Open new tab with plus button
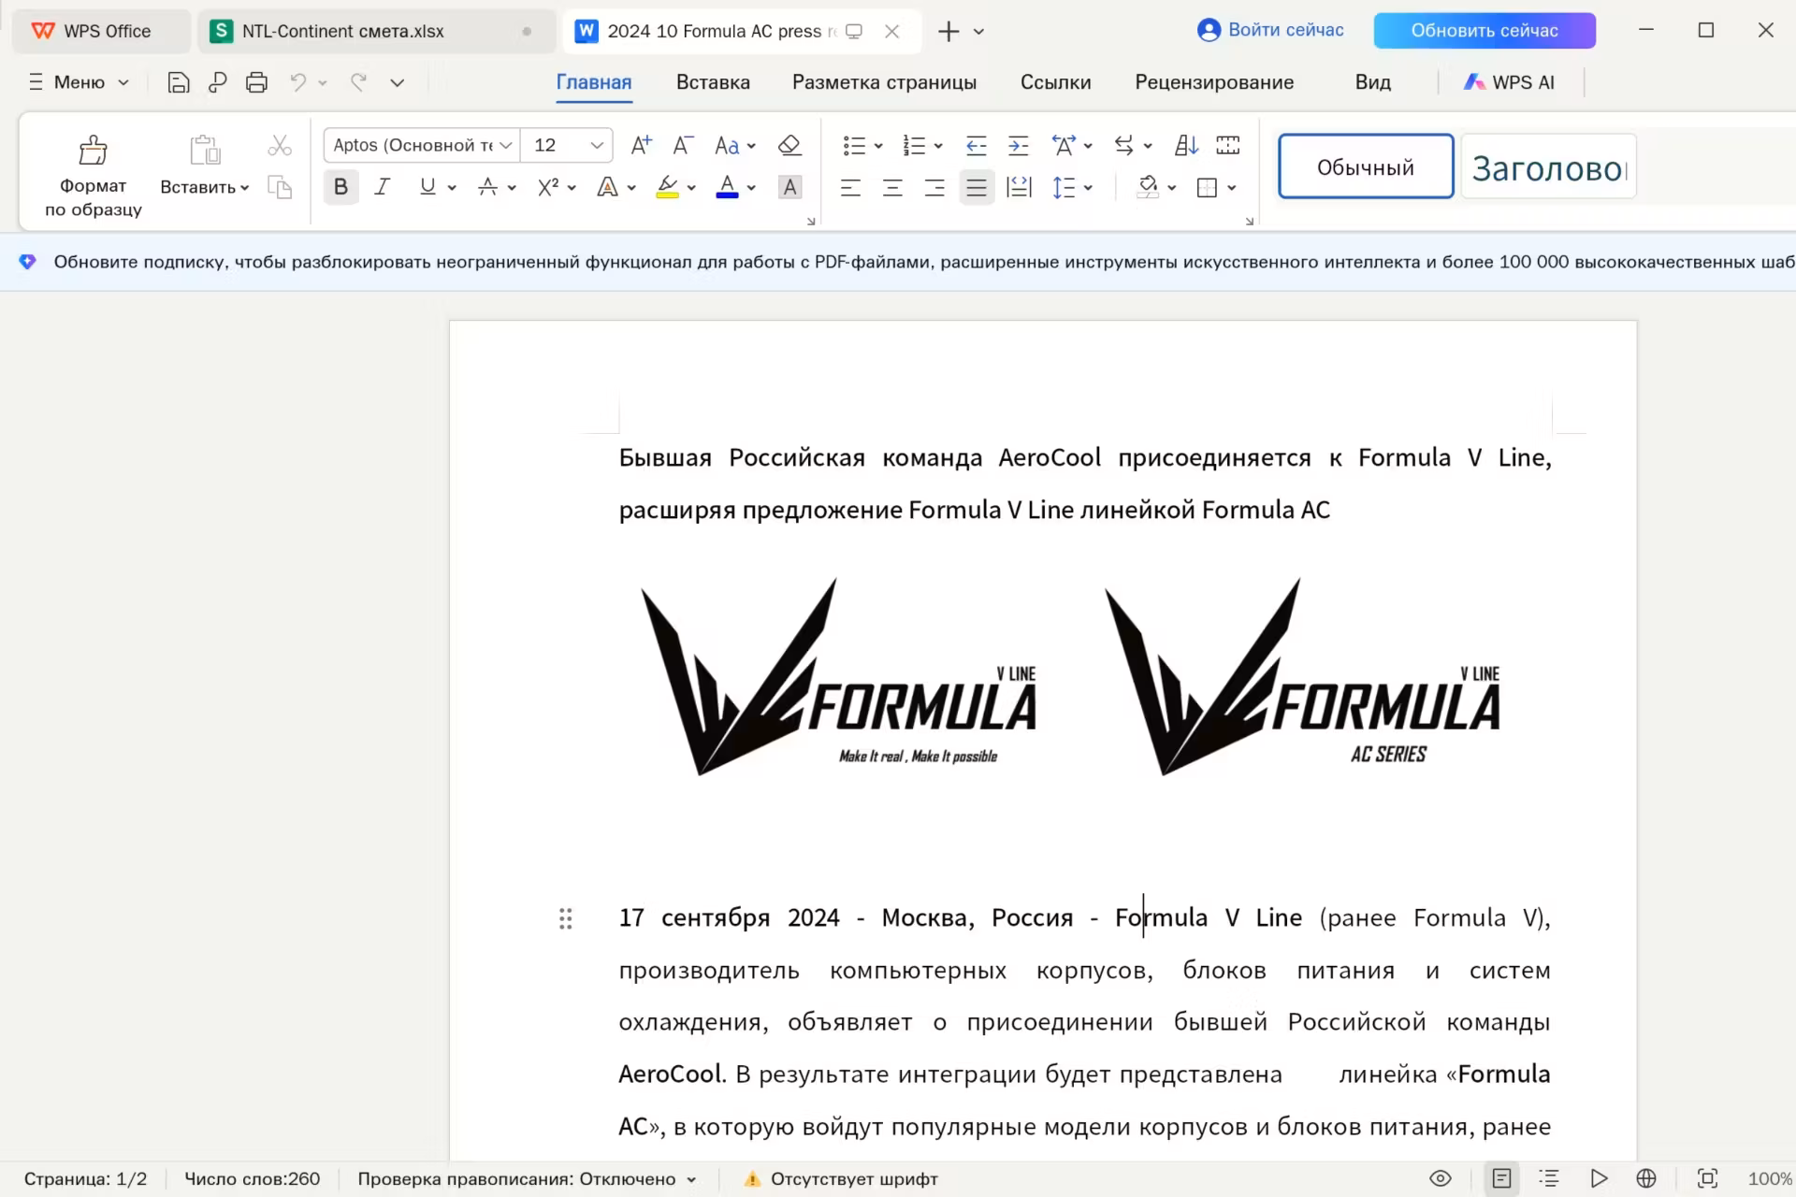This screenshot has height=1197, width=1796. 949,31
